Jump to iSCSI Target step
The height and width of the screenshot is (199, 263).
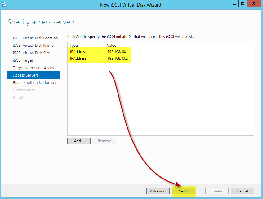coord(23,60)
